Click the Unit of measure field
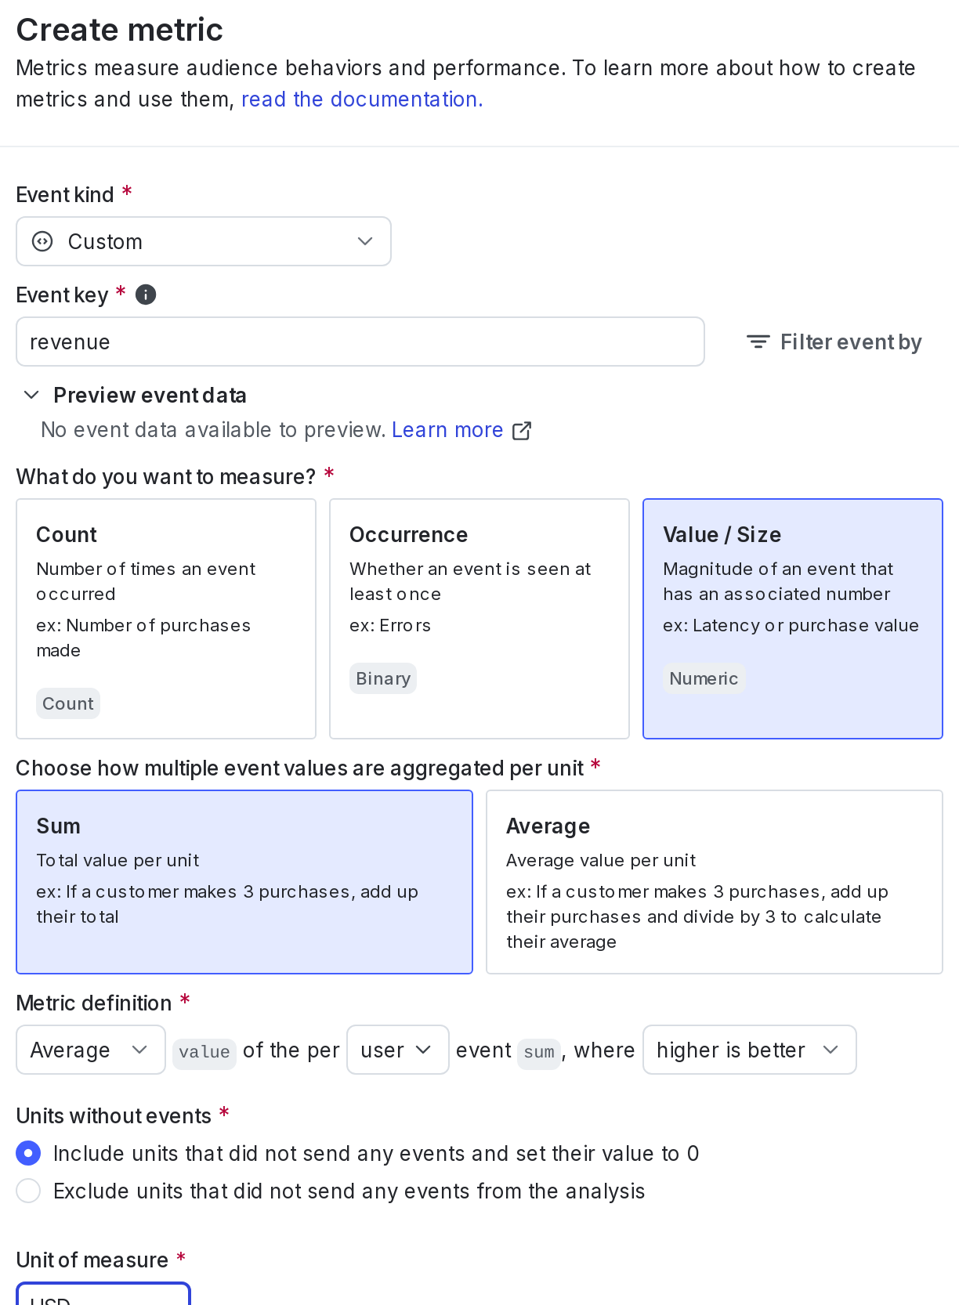 pyautogui.click(x=103, y=1296)
